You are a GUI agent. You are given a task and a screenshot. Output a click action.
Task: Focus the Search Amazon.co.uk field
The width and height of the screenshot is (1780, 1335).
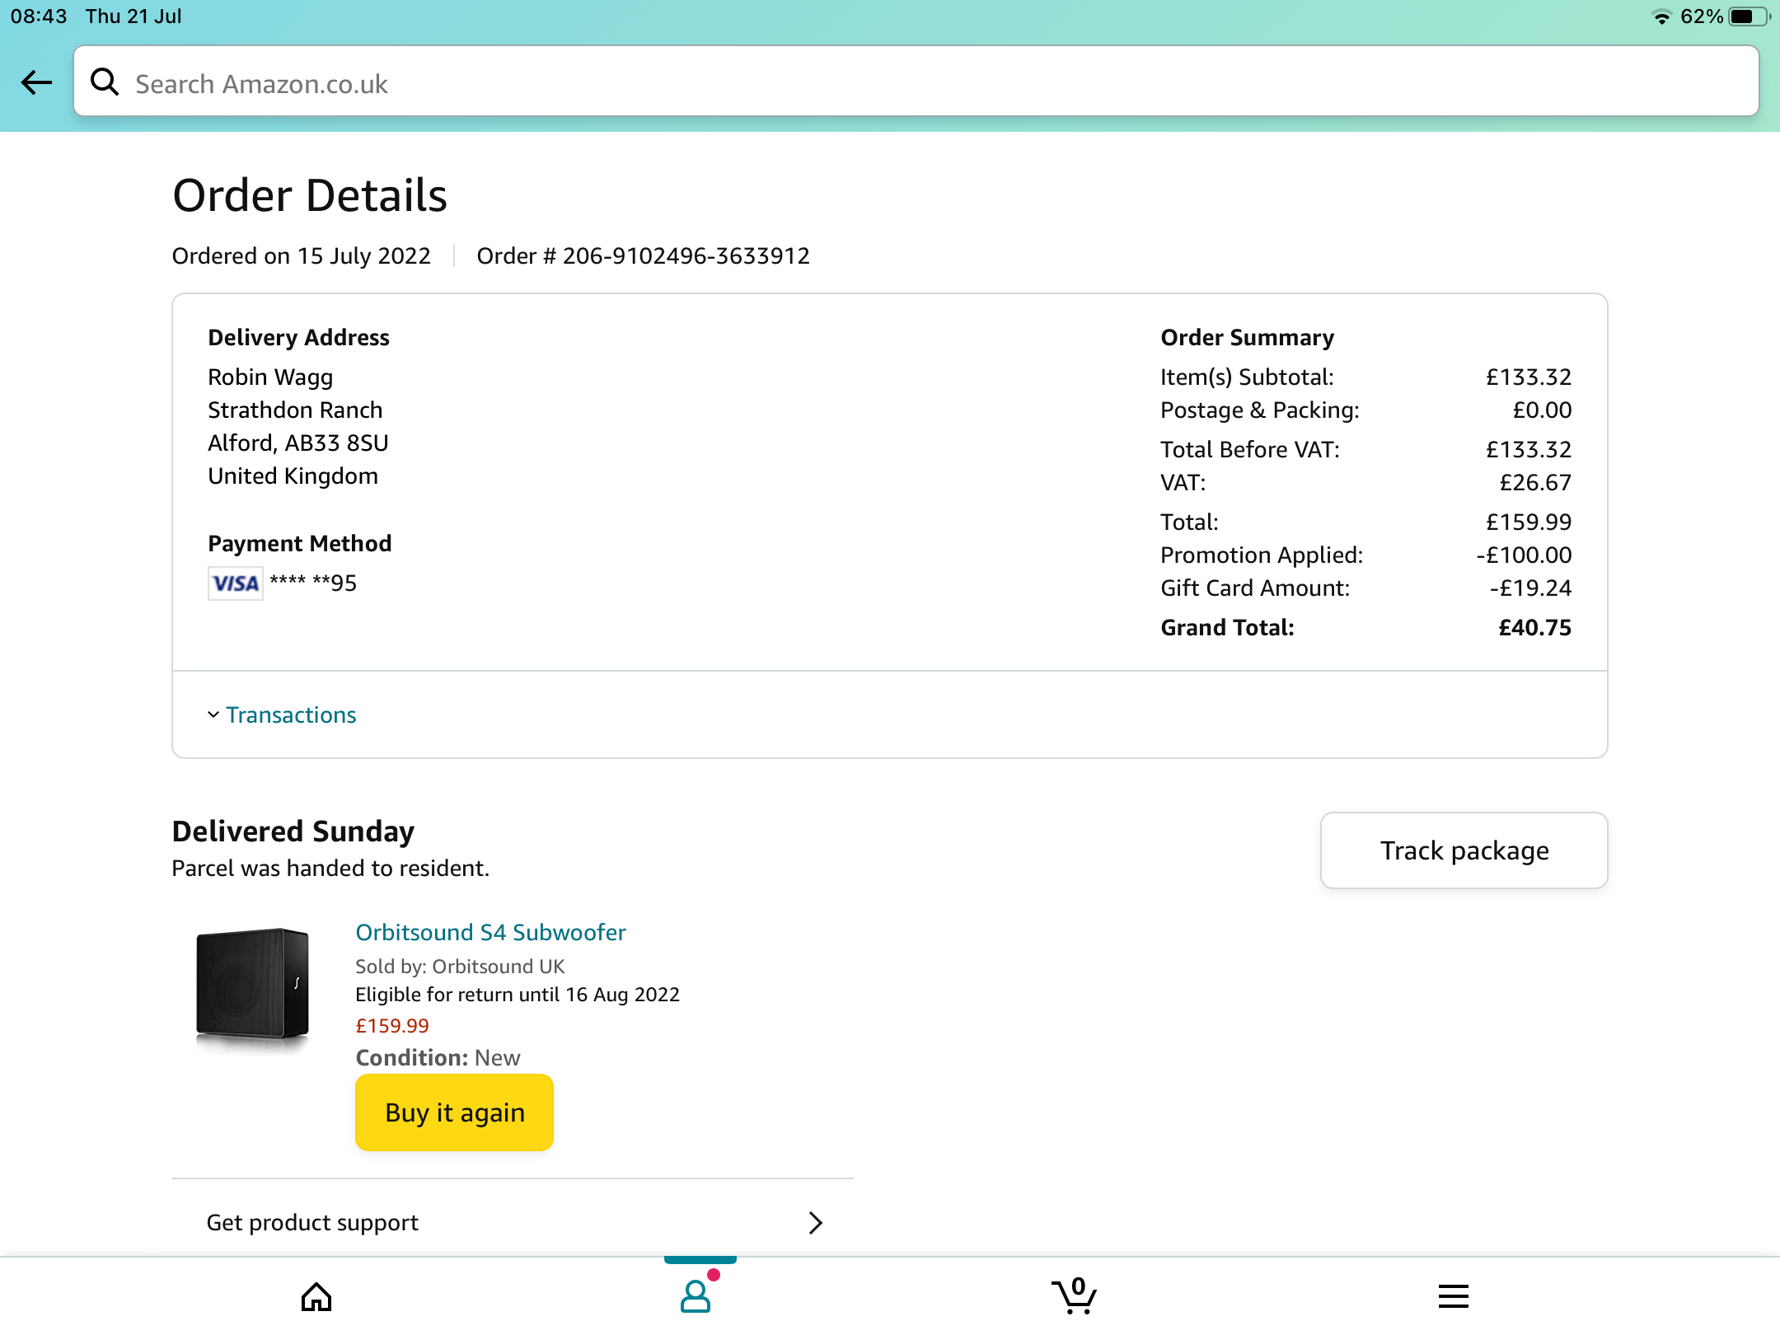pos(916,82)
